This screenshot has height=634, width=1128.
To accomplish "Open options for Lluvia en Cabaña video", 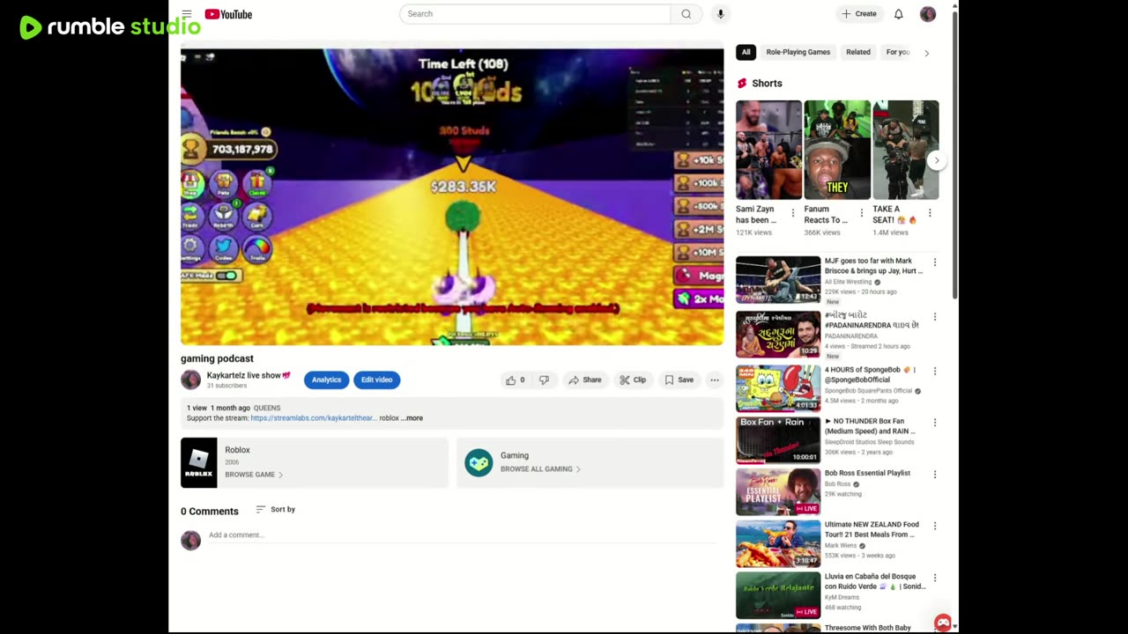I will [935, 578].
